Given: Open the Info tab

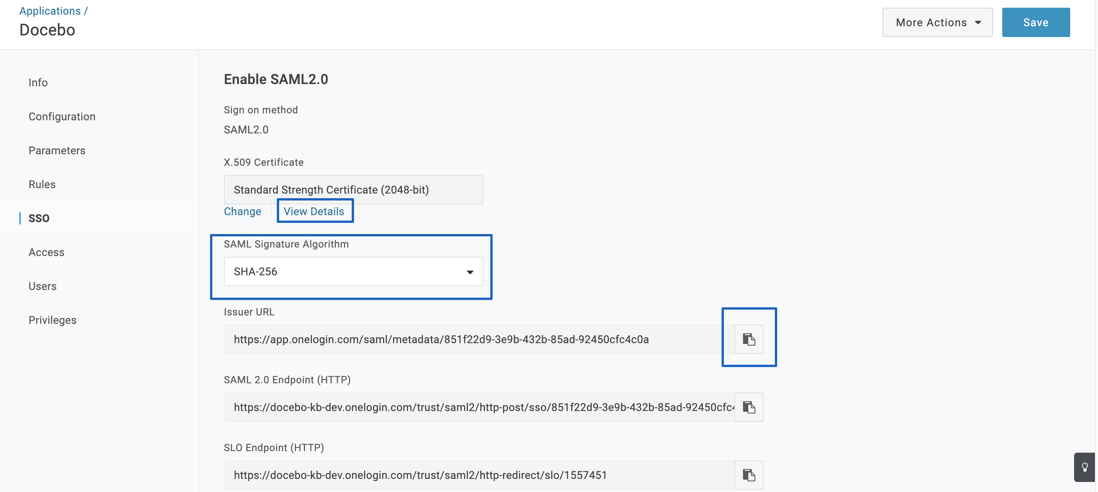Looking at the screenshot, I should pos(38,83).
